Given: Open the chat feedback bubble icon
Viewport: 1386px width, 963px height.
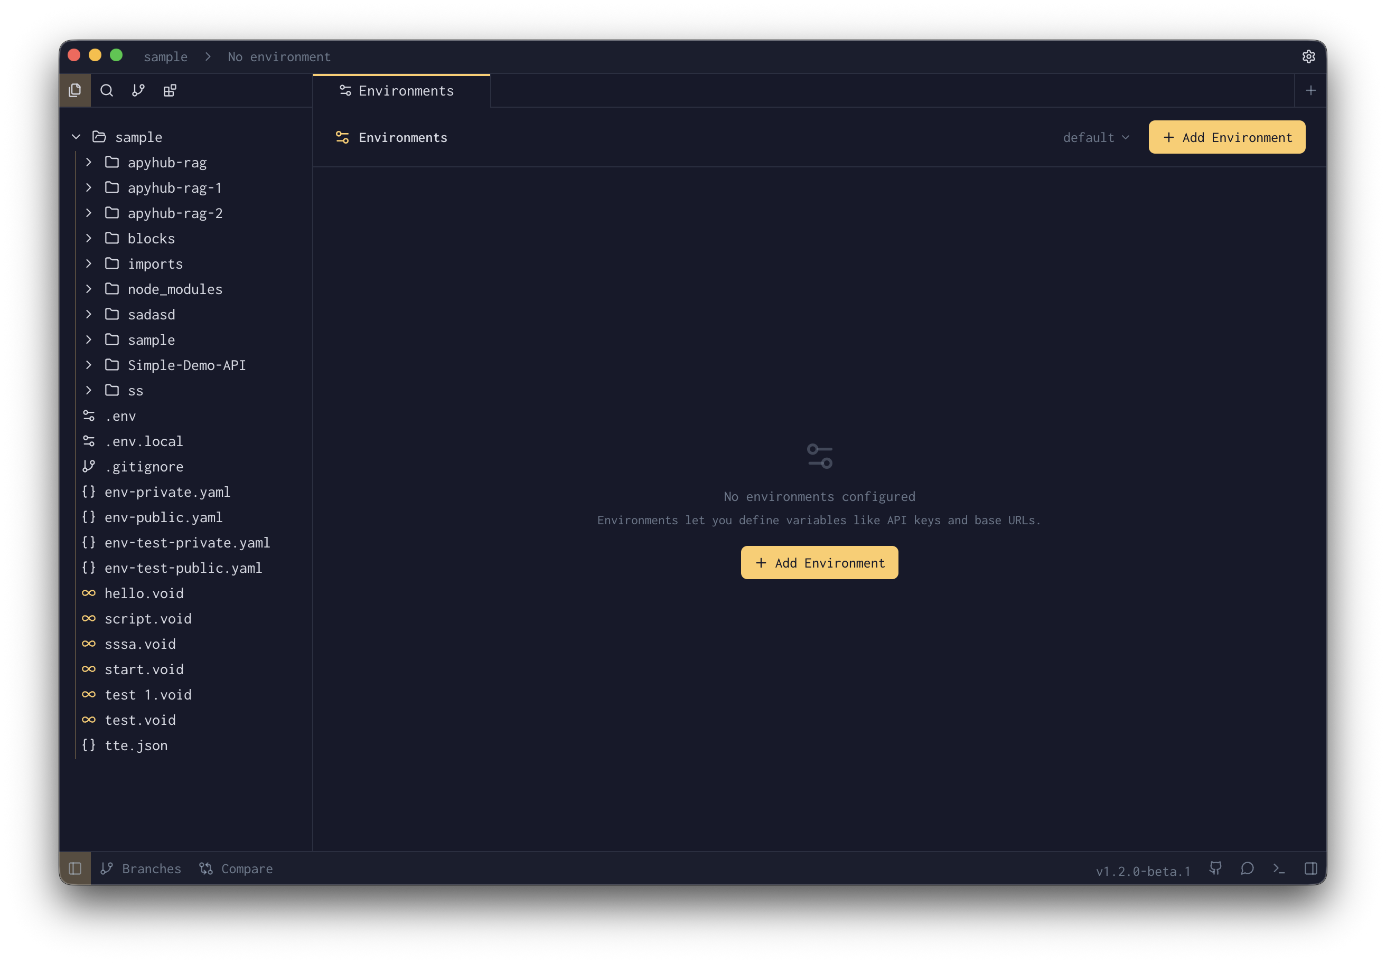Looking at the screenshot, I should coord(1247,868).
